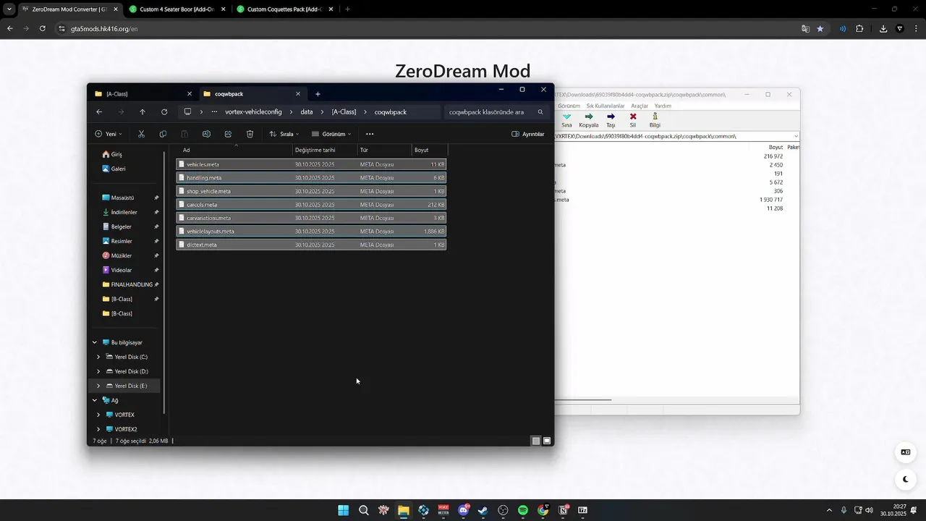Open Discord from the taskbar

[464, 510]
